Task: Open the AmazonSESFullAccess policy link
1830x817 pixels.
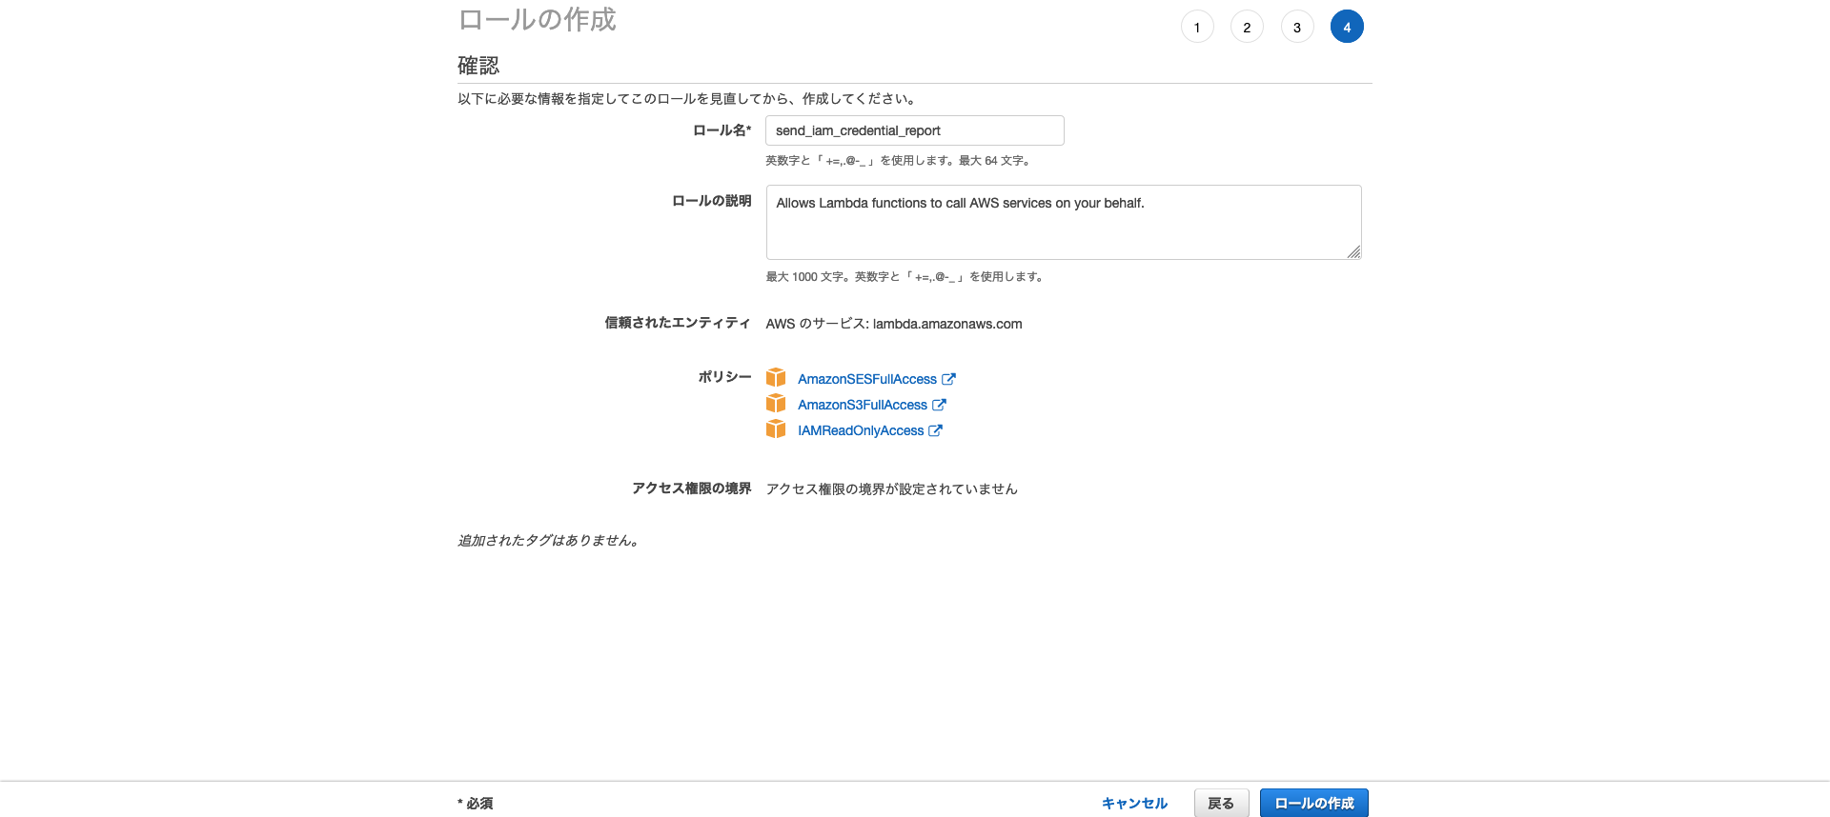Action: 867,379
